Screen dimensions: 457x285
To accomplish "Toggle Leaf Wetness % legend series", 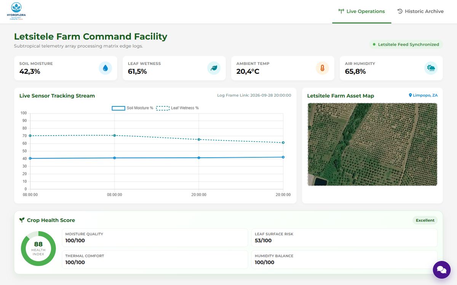I will pyautogui.click(x=177, y=108).
